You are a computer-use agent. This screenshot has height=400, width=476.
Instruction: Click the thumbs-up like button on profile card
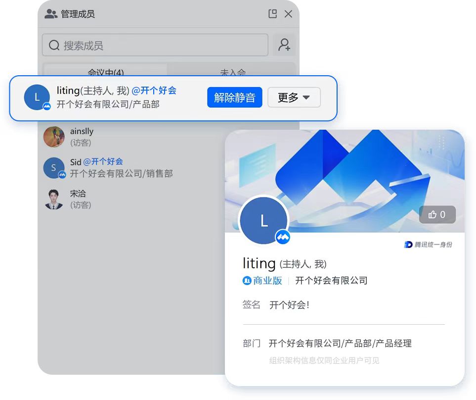tap(437, 214)
